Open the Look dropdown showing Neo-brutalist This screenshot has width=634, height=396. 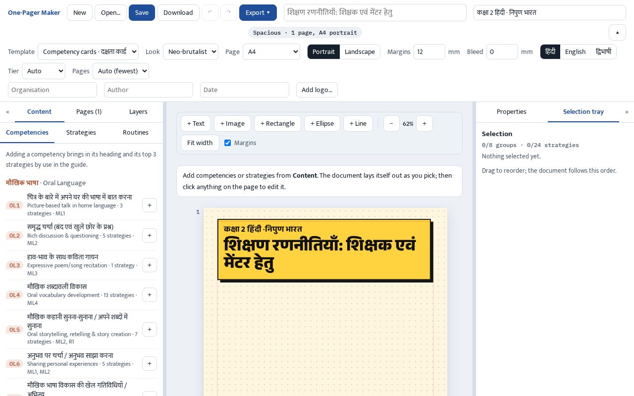[x=191, y=52]
